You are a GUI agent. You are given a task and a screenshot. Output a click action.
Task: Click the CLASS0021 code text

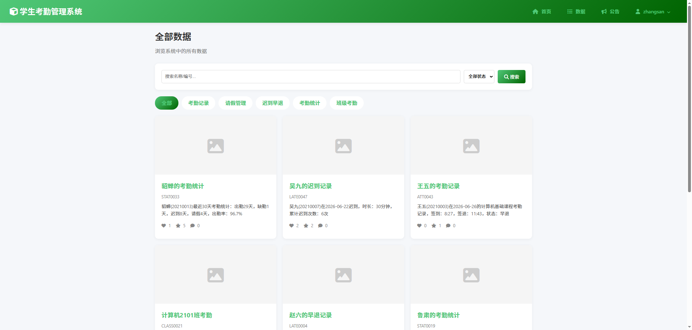(x=172, y=326)
